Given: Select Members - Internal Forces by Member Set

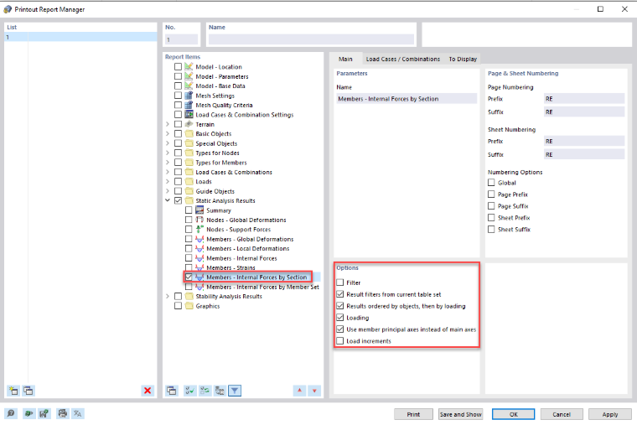Looking at the screenshot, I should click(x=262, y=287).
